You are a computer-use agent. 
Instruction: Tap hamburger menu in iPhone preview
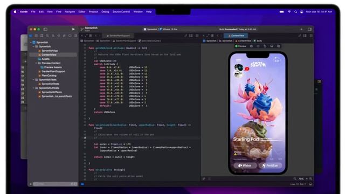point(238,60)
